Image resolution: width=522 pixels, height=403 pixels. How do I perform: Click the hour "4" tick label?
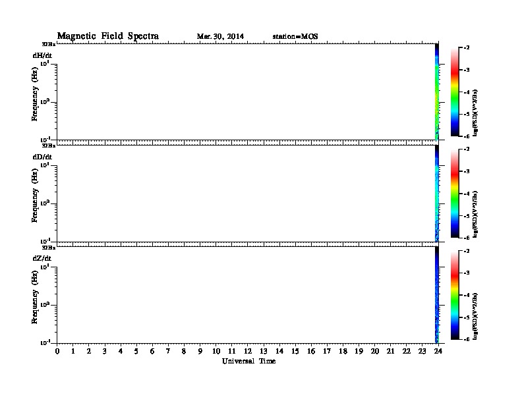pos(121,351)
